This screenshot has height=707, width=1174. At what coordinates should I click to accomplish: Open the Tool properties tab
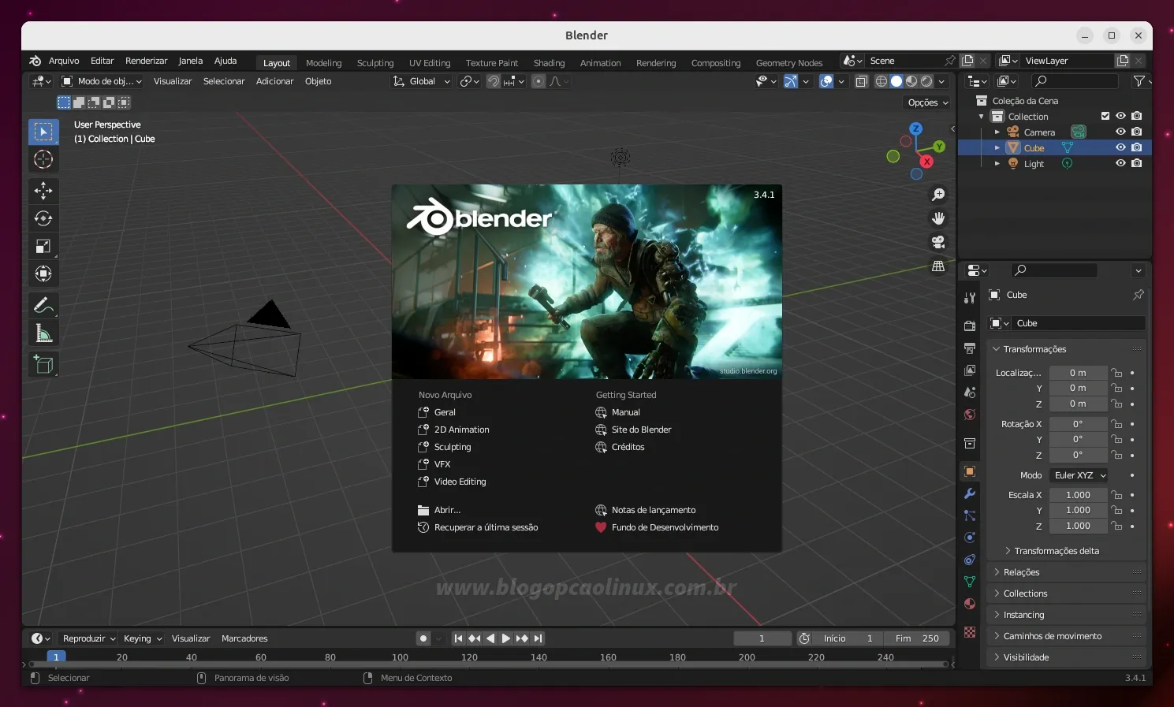[x=970, y=297]
